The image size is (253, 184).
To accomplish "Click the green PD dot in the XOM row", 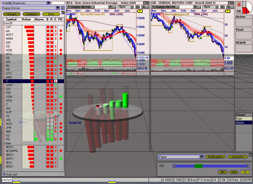I will point(61,97).
